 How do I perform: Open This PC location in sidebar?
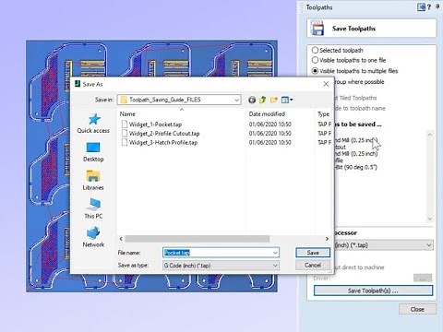(93, 208)
